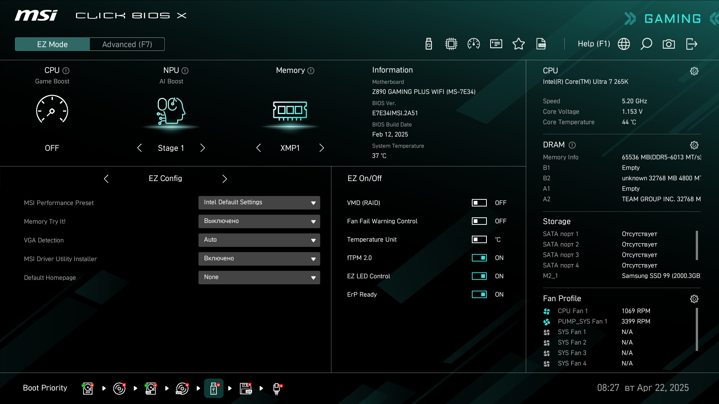Open Default Homepage dropdown

pos(259,277)
